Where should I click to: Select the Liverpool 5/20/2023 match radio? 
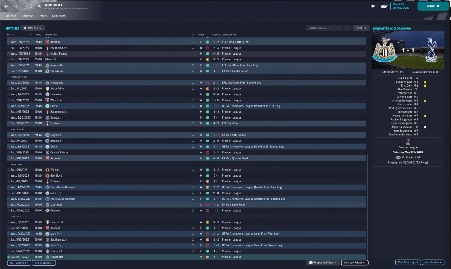[9, 251]
